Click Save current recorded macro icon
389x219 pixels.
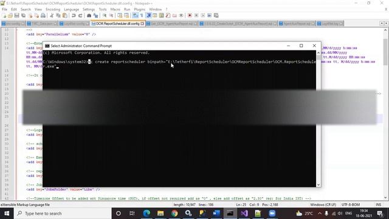(216, 15)
